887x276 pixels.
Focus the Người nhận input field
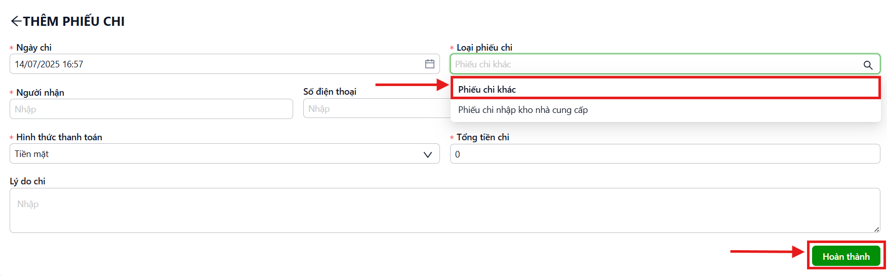[151, 109]
